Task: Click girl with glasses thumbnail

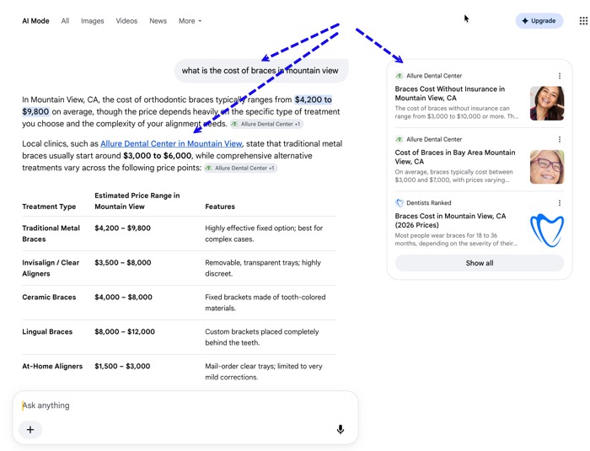Action: 547,167
